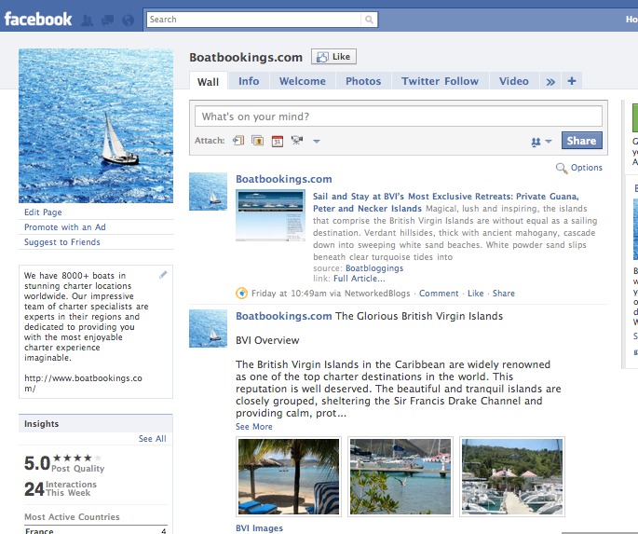
Task: Open the Welcome tab
Action: [x=303, y=81]
